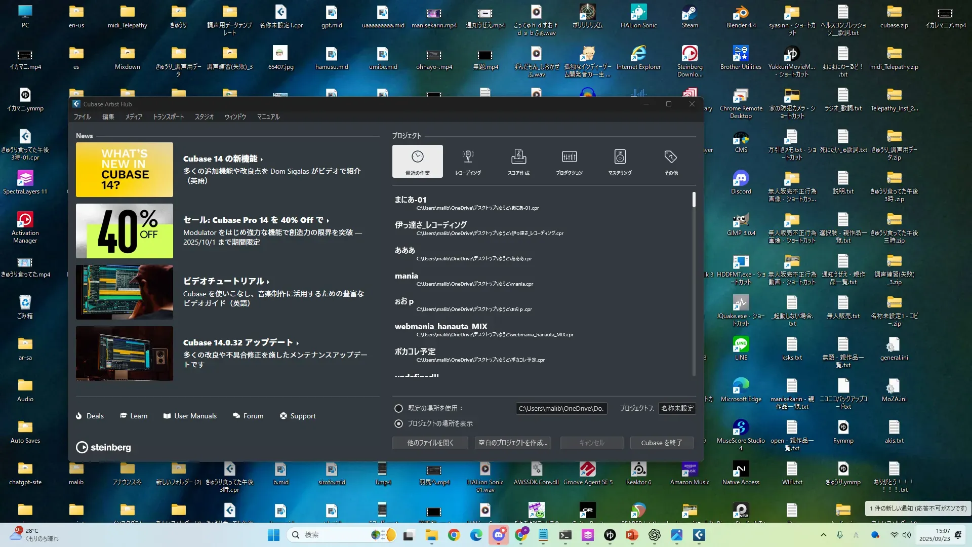
Task: Expand the Video Tutorials news headline arrow
Action: click(x=268, y=282)
